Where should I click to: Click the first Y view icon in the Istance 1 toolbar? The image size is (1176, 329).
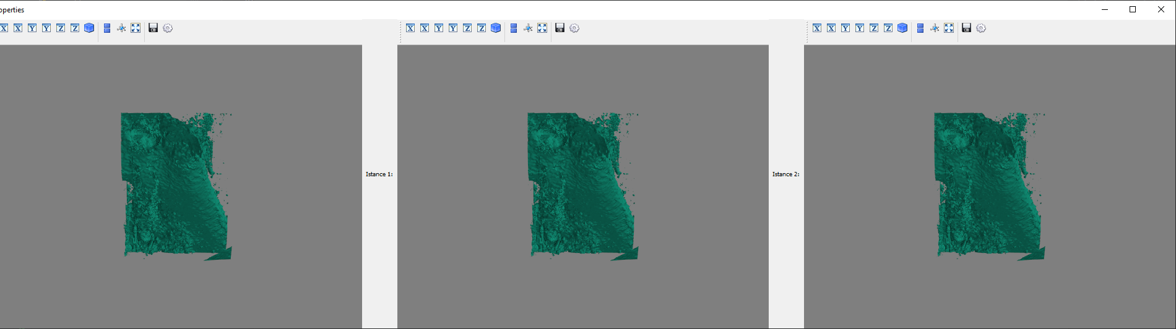tap(439, 28)
